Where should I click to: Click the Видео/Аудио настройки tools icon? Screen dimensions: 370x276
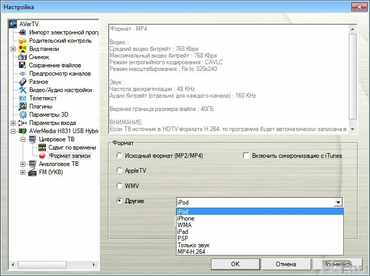coord(23,90)
